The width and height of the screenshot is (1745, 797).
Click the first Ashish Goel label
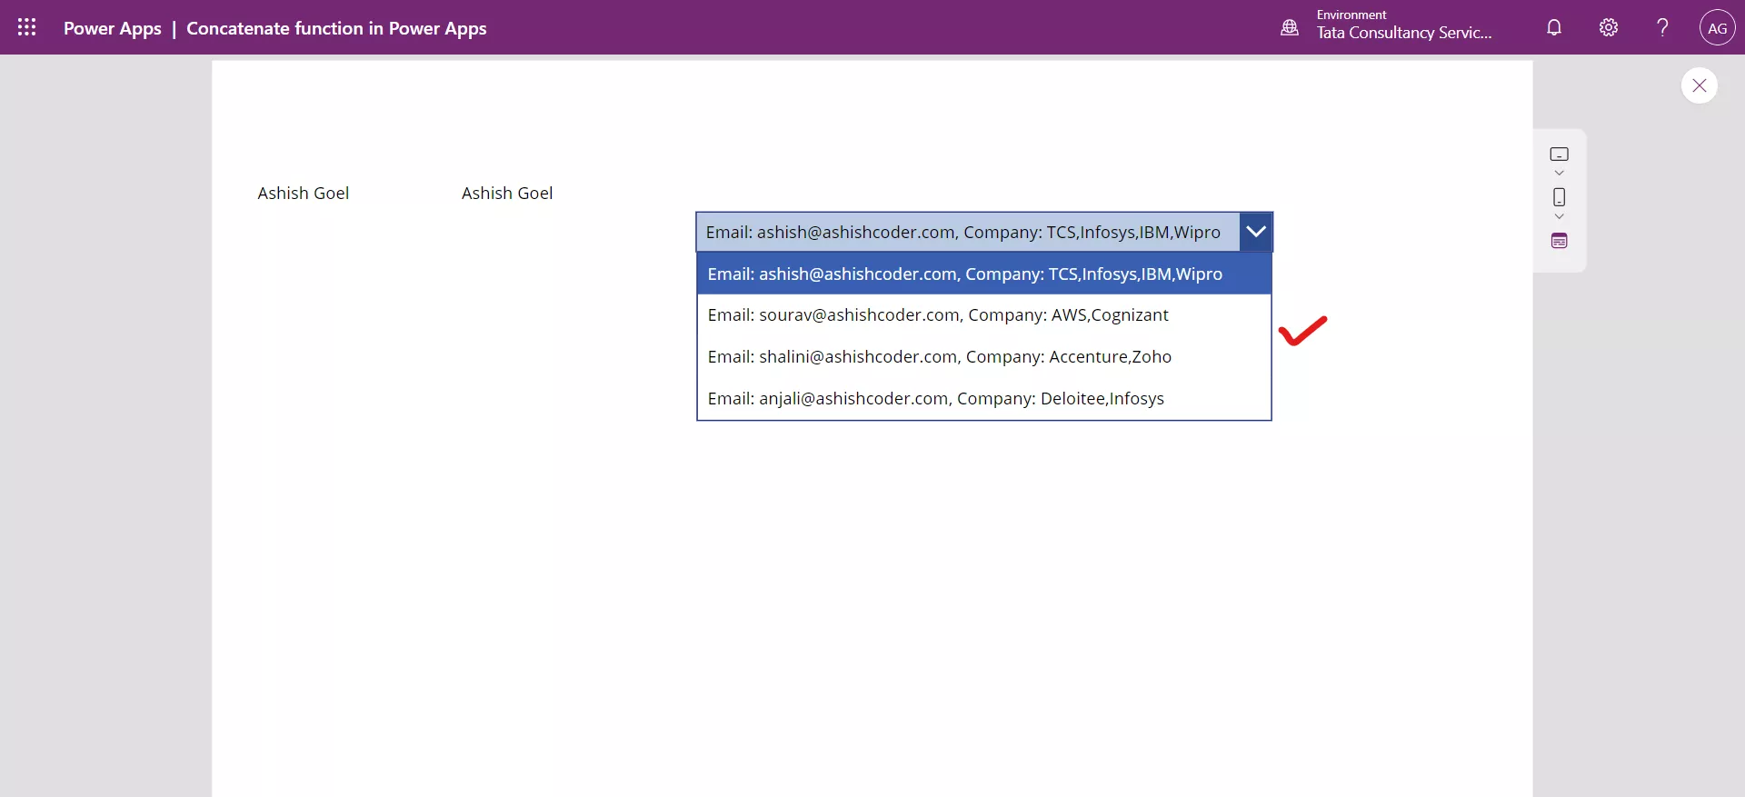pyautogui.click(x=304, y=193)
